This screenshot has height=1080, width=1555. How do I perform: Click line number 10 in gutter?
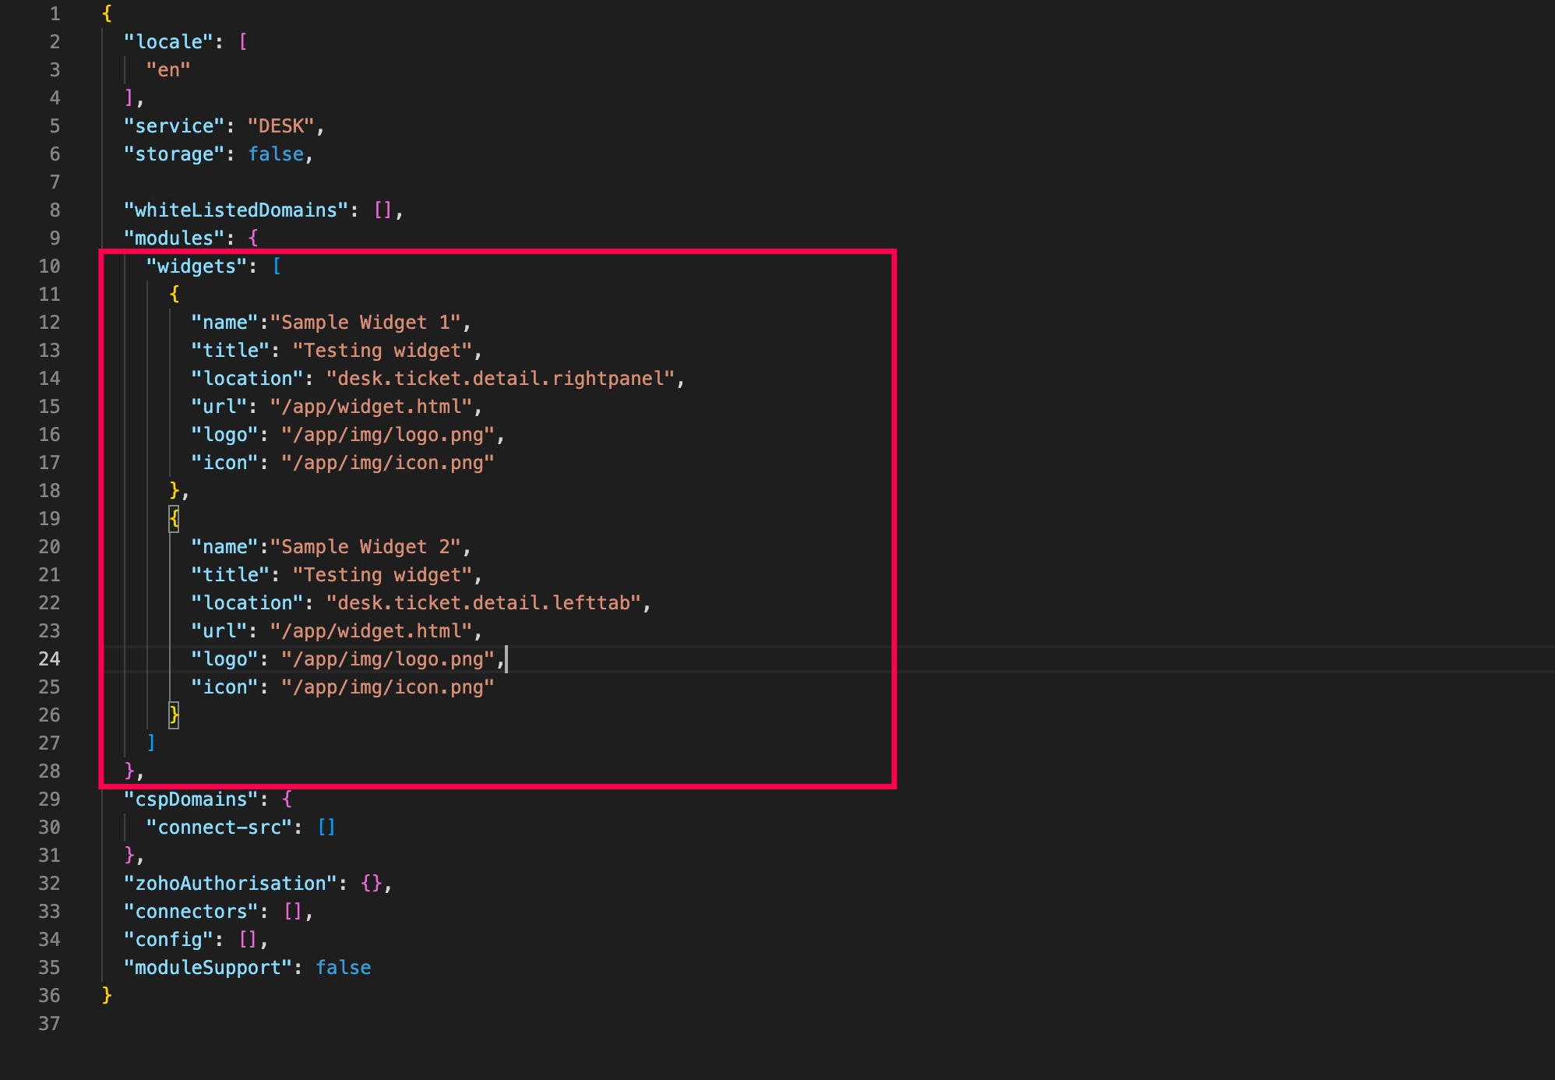(49, 266)
